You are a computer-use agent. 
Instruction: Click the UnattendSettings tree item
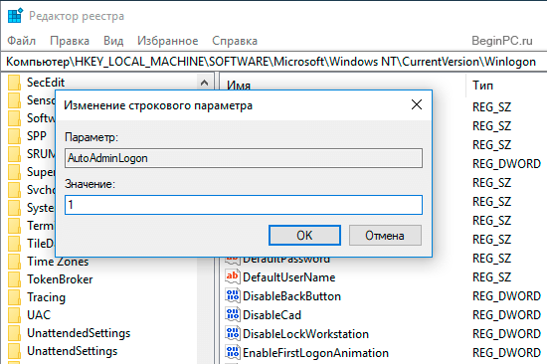click(x=73, y=351)
